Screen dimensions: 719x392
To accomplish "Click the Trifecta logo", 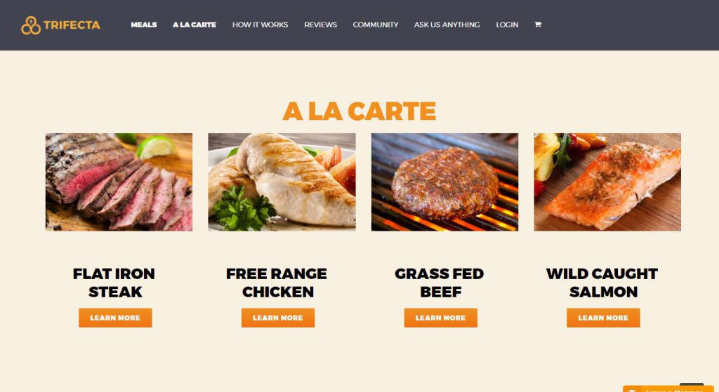I will pos(60,25).
